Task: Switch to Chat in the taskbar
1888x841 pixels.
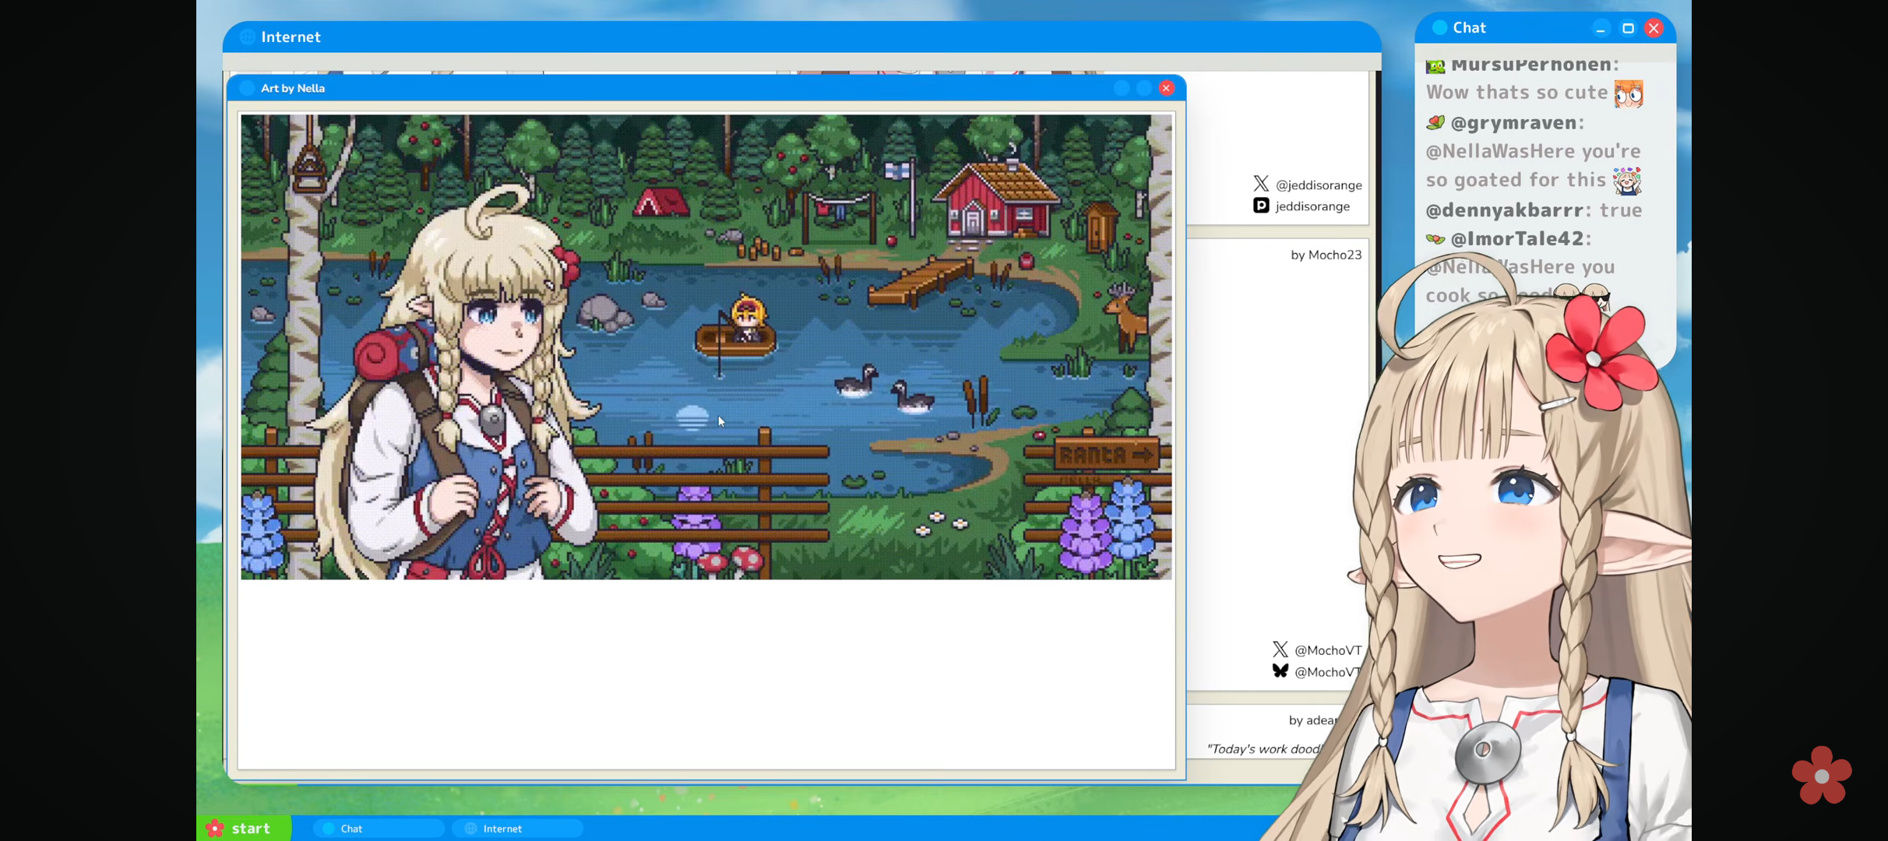Action: tap(379, 829)
